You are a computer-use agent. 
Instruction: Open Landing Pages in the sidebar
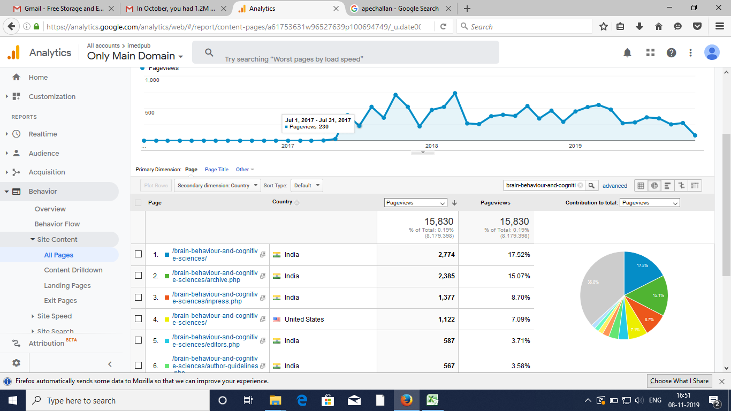coord(67,285)
